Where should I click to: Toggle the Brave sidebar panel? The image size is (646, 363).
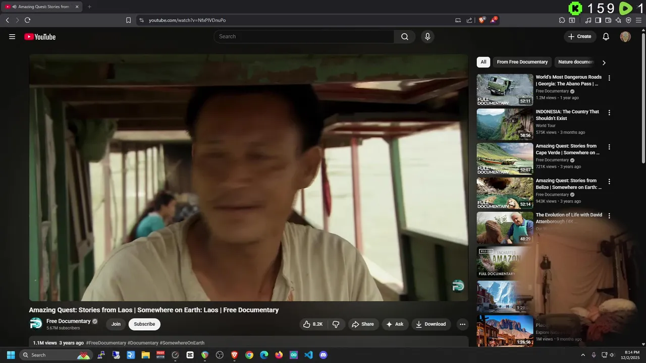coord(598,20)
